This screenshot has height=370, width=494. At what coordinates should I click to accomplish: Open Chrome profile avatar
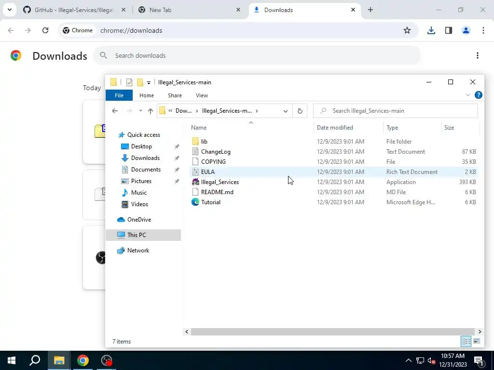(466, 30)
